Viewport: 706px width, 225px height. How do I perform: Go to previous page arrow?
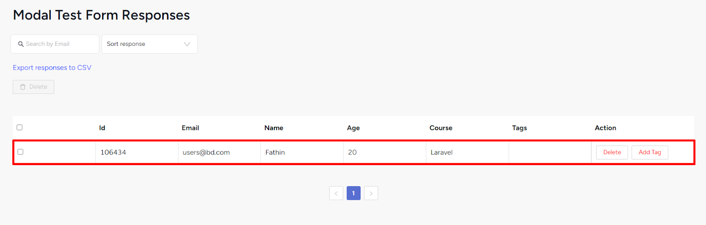[336, 193]
